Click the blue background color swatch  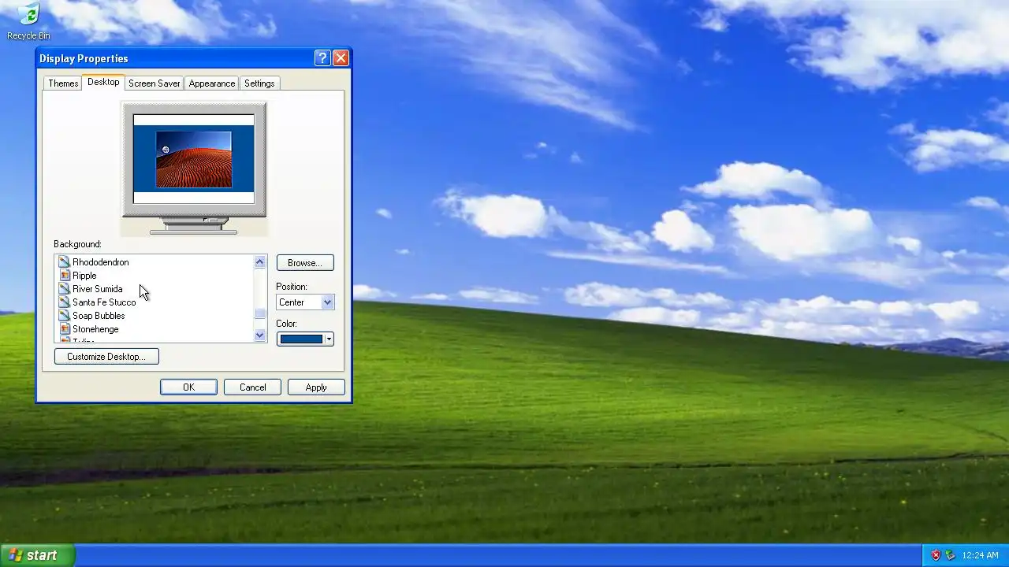[301, 339]
